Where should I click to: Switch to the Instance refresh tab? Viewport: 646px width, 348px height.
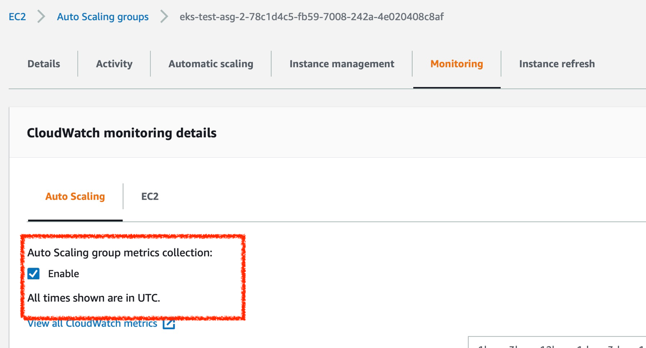click(557, 64)
